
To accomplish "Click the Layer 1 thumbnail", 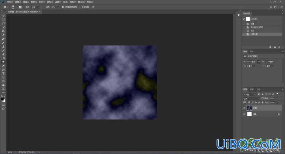I will coord(249,108).
